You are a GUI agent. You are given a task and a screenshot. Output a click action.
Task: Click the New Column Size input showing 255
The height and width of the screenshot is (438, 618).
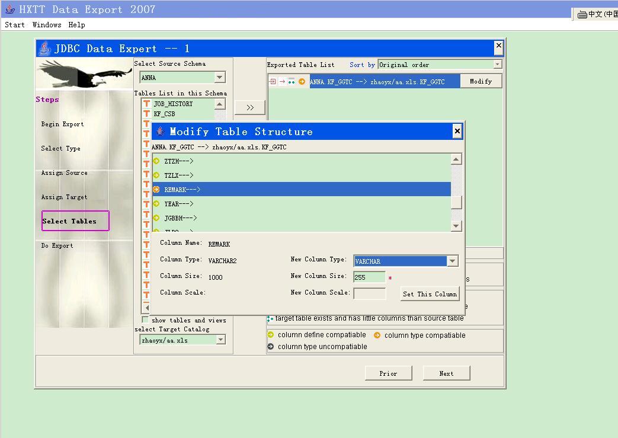click(x=370, y=277)
